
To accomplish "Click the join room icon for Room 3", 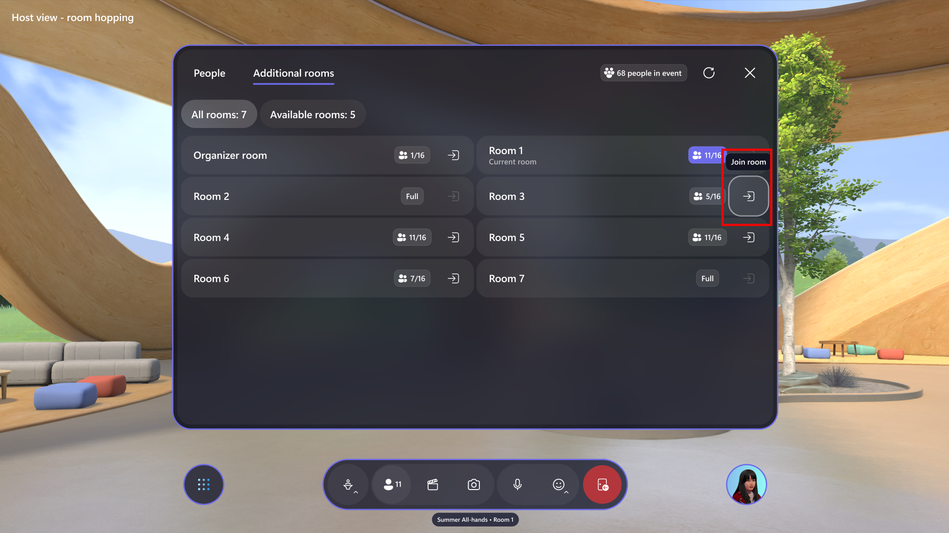I will (748, 195).
